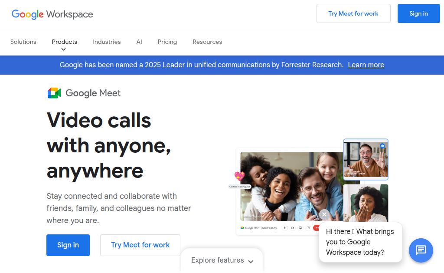Click the microphone icon in the Meet preview bar
444x273 pixels.
(x=285, y=227)
